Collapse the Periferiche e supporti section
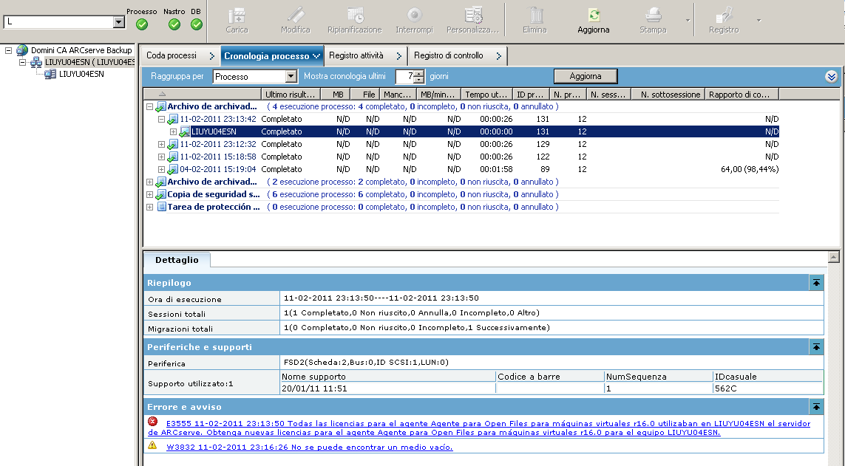This screenshot has width=845, height=466. [816, 347]
